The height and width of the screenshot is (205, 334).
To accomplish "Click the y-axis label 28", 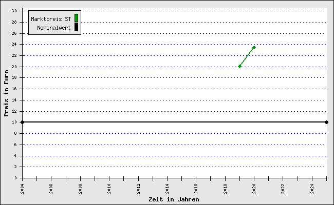I will [14, 22].
